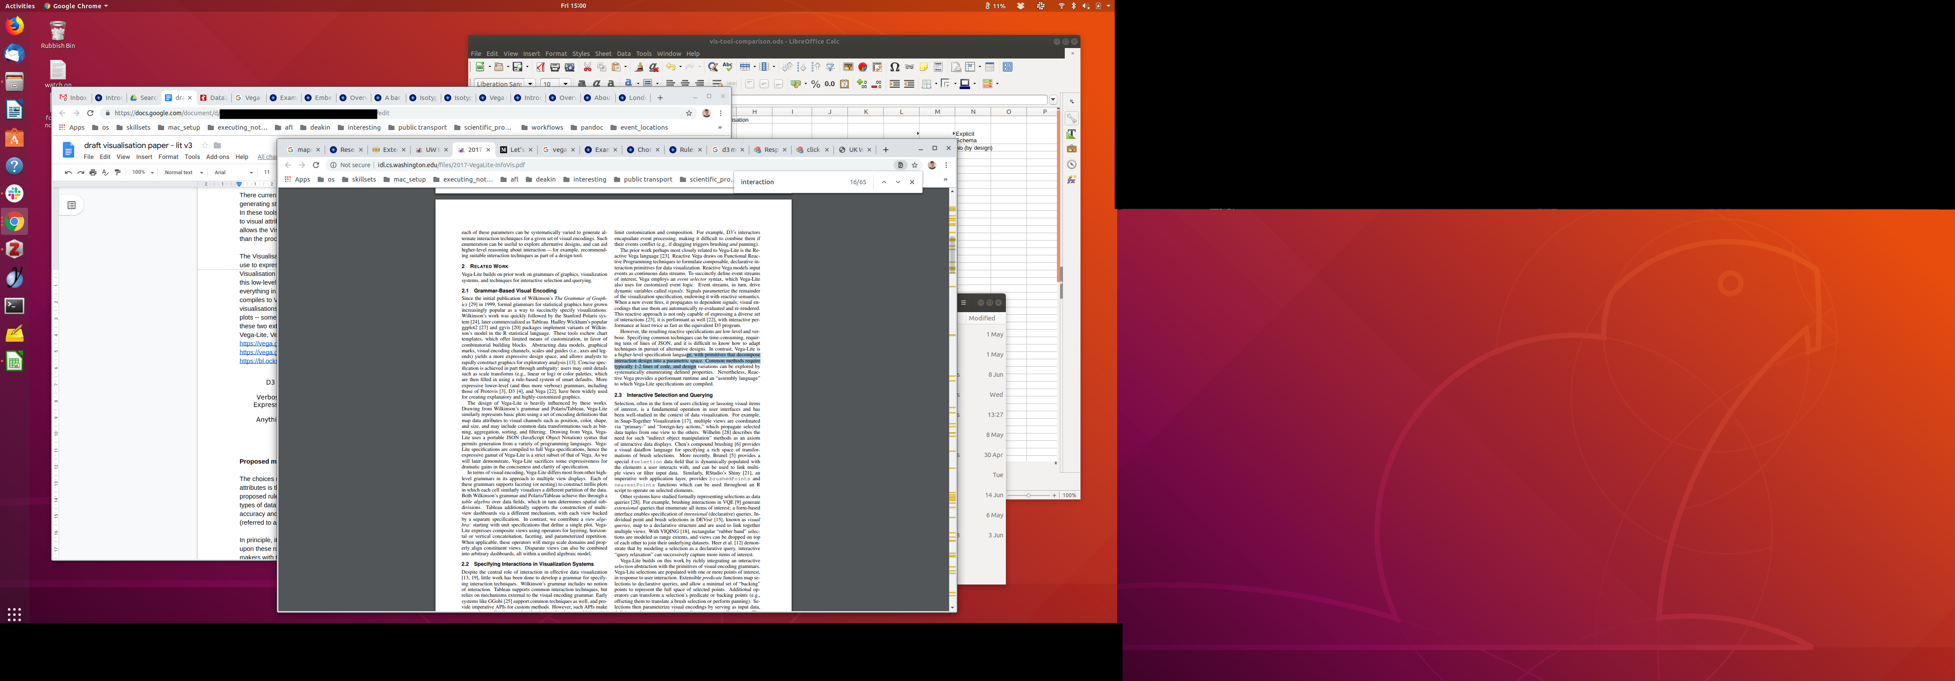Click the Calc Export as PDF icon
This screenshot has height=681, width=1955.
click(x=540, y=67)
